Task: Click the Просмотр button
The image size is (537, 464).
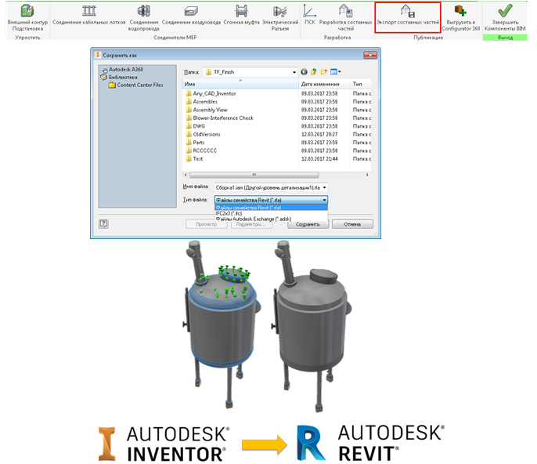Action: point(206,224)
